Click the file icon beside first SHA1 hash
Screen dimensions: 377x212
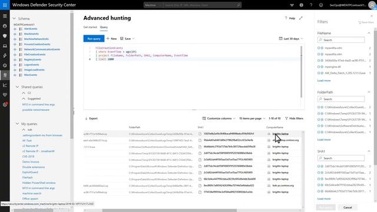click(200, 134)
